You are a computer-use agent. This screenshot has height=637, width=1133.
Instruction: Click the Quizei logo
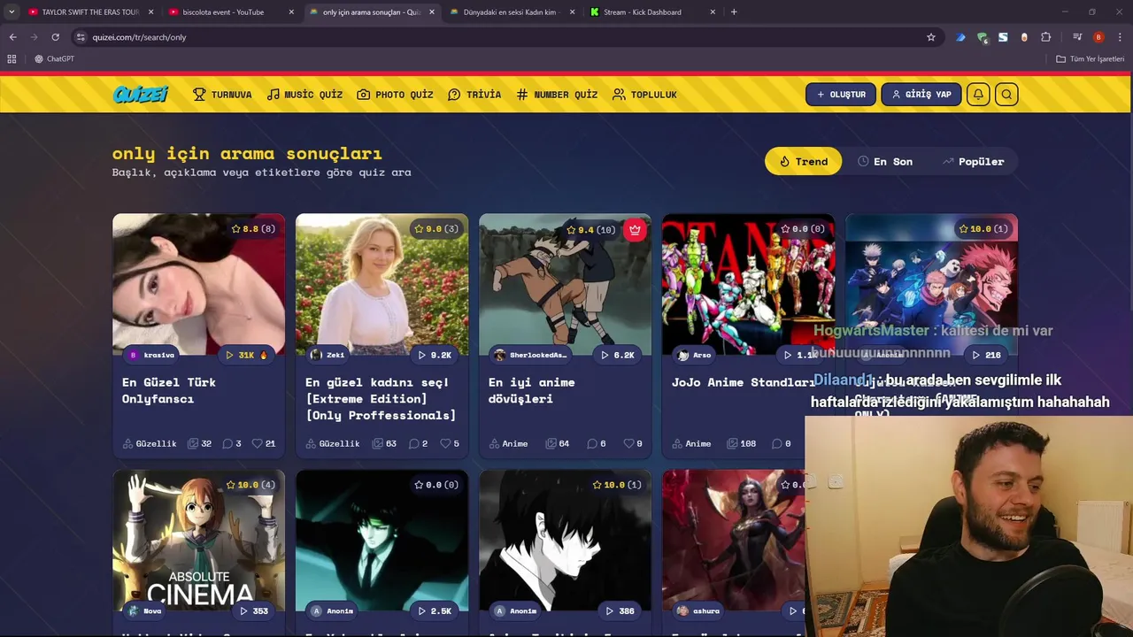141,95
